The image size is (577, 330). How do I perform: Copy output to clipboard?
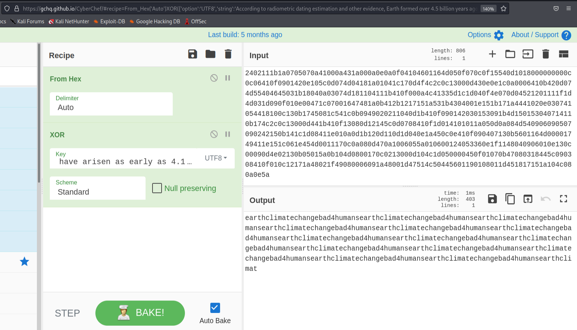pos(510,199)
